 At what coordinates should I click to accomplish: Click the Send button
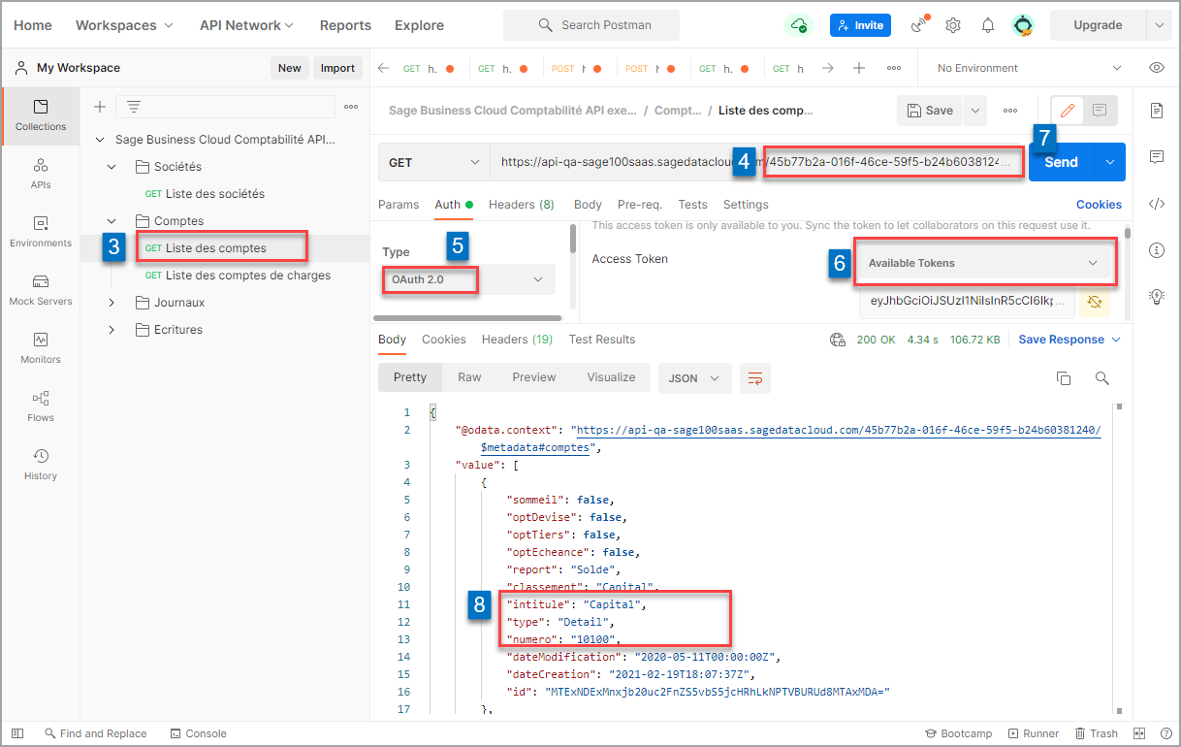pyautogui.click(x=1061, y=162)
